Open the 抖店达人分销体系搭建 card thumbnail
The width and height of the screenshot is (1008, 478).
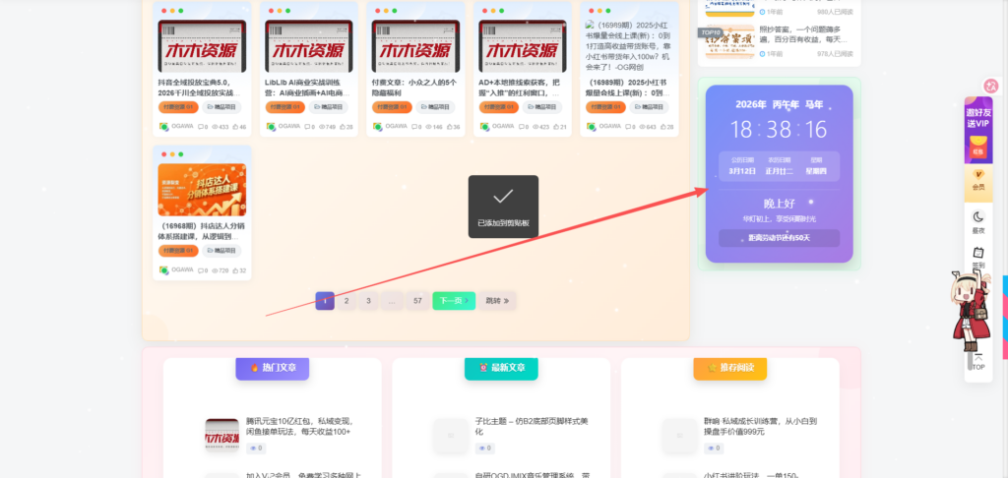(202, 189)
